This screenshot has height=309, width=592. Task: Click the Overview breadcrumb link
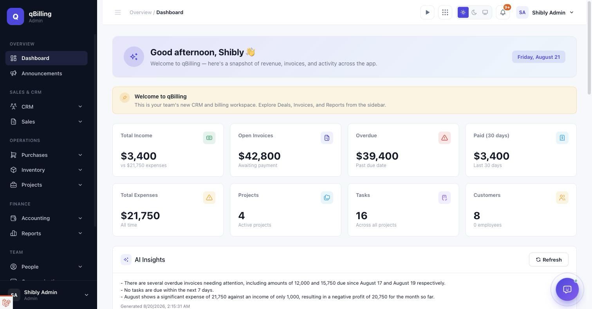pos(141,13)
